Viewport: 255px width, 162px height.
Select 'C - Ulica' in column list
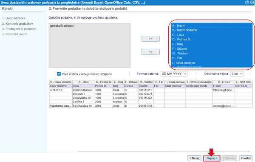pos(212,35)
